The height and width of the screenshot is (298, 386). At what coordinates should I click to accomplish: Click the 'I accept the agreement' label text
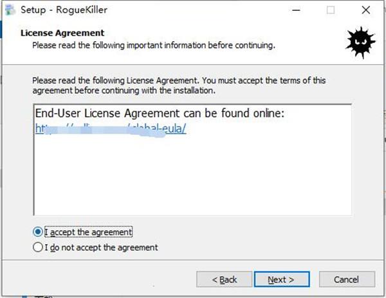click(x=88, y=232)
